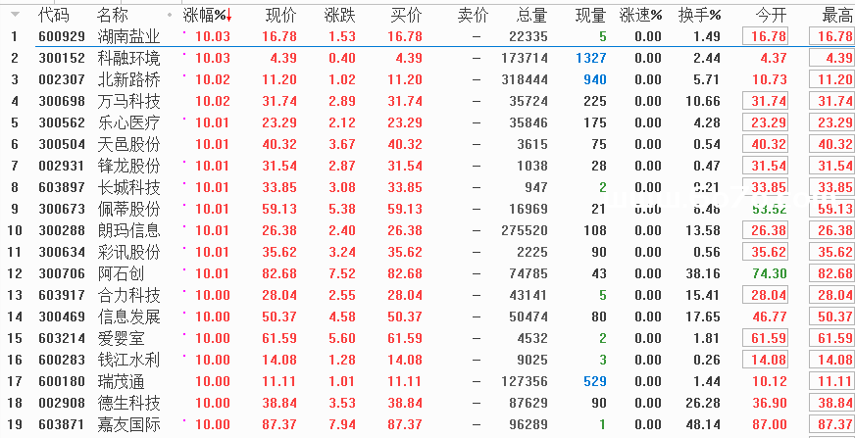
Task: Select stock 天邑股份
Action: (128, 144)
